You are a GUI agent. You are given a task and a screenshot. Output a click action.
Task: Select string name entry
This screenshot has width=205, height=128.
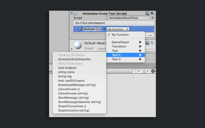(79, 72)
